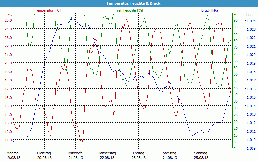Click the red '°C' unit label

point(10,15)
